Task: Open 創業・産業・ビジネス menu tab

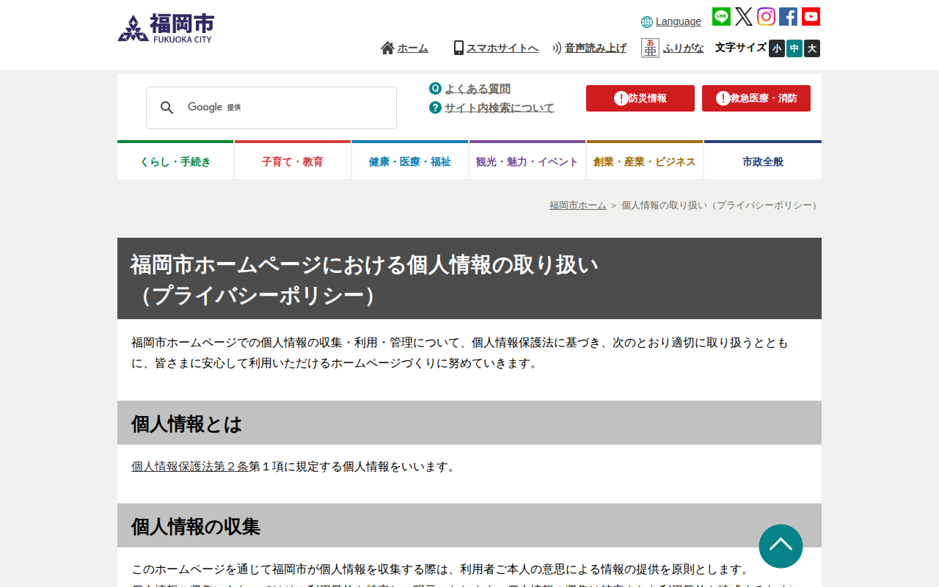Action: click(x=645, y=161)
